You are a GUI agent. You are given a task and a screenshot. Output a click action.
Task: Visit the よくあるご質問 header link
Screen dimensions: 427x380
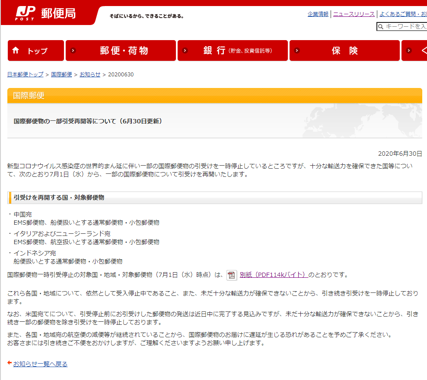(403, 14)
